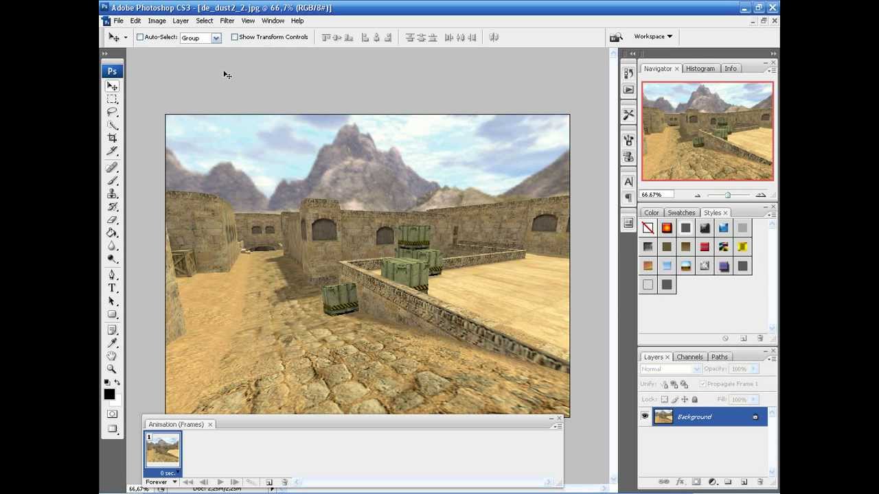This screenshot has height=494, width=879.
Task: Open the Workspace dropdown
Action: point(652,36)
